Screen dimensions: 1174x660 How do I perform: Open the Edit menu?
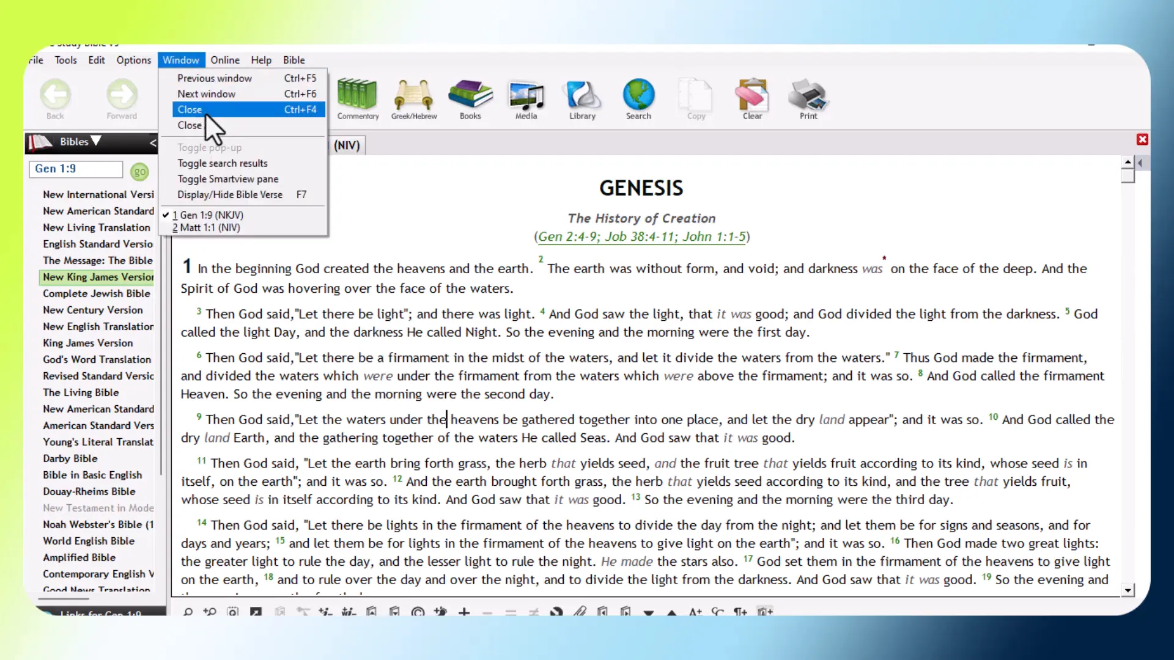96,60
